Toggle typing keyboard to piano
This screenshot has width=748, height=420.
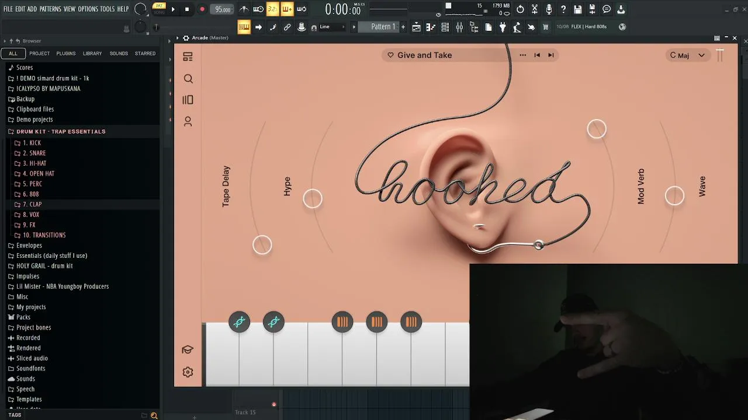click(244, 27)
